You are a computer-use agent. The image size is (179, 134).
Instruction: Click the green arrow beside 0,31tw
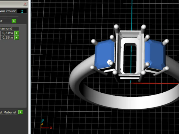[x=17, y=33]
